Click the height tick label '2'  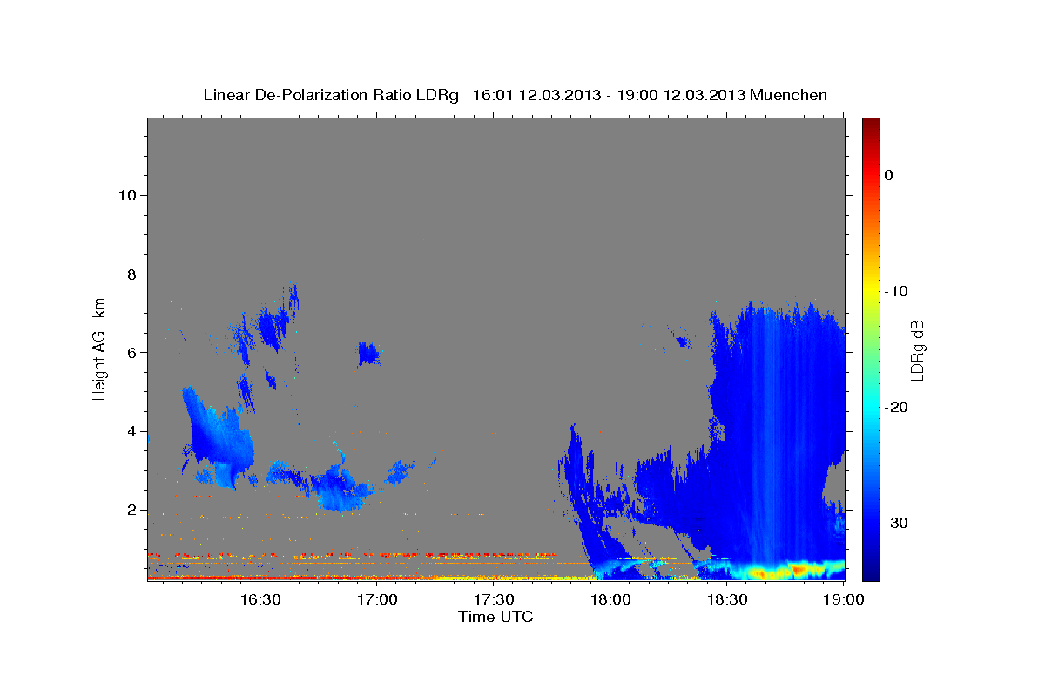[131, 511]
